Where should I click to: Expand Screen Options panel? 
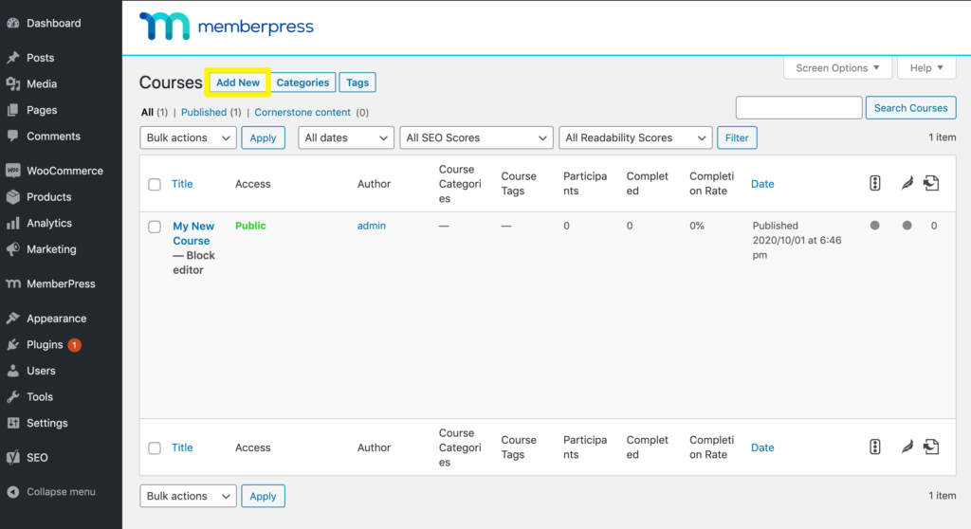click(837, 67)
